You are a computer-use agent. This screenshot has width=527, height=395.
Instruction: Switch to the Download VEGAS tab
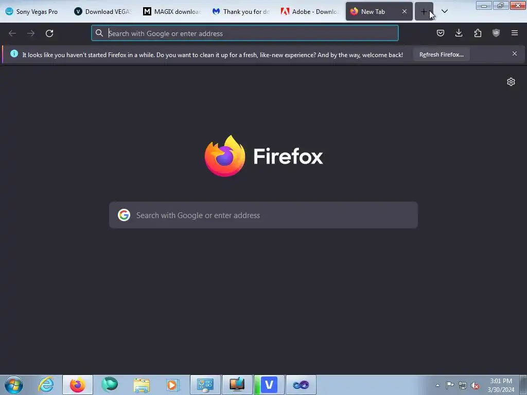coord(102,11)
